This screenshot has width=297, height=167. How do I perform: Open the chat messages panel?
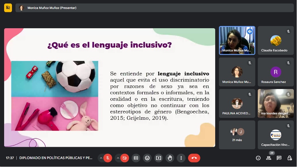(279, 158)
